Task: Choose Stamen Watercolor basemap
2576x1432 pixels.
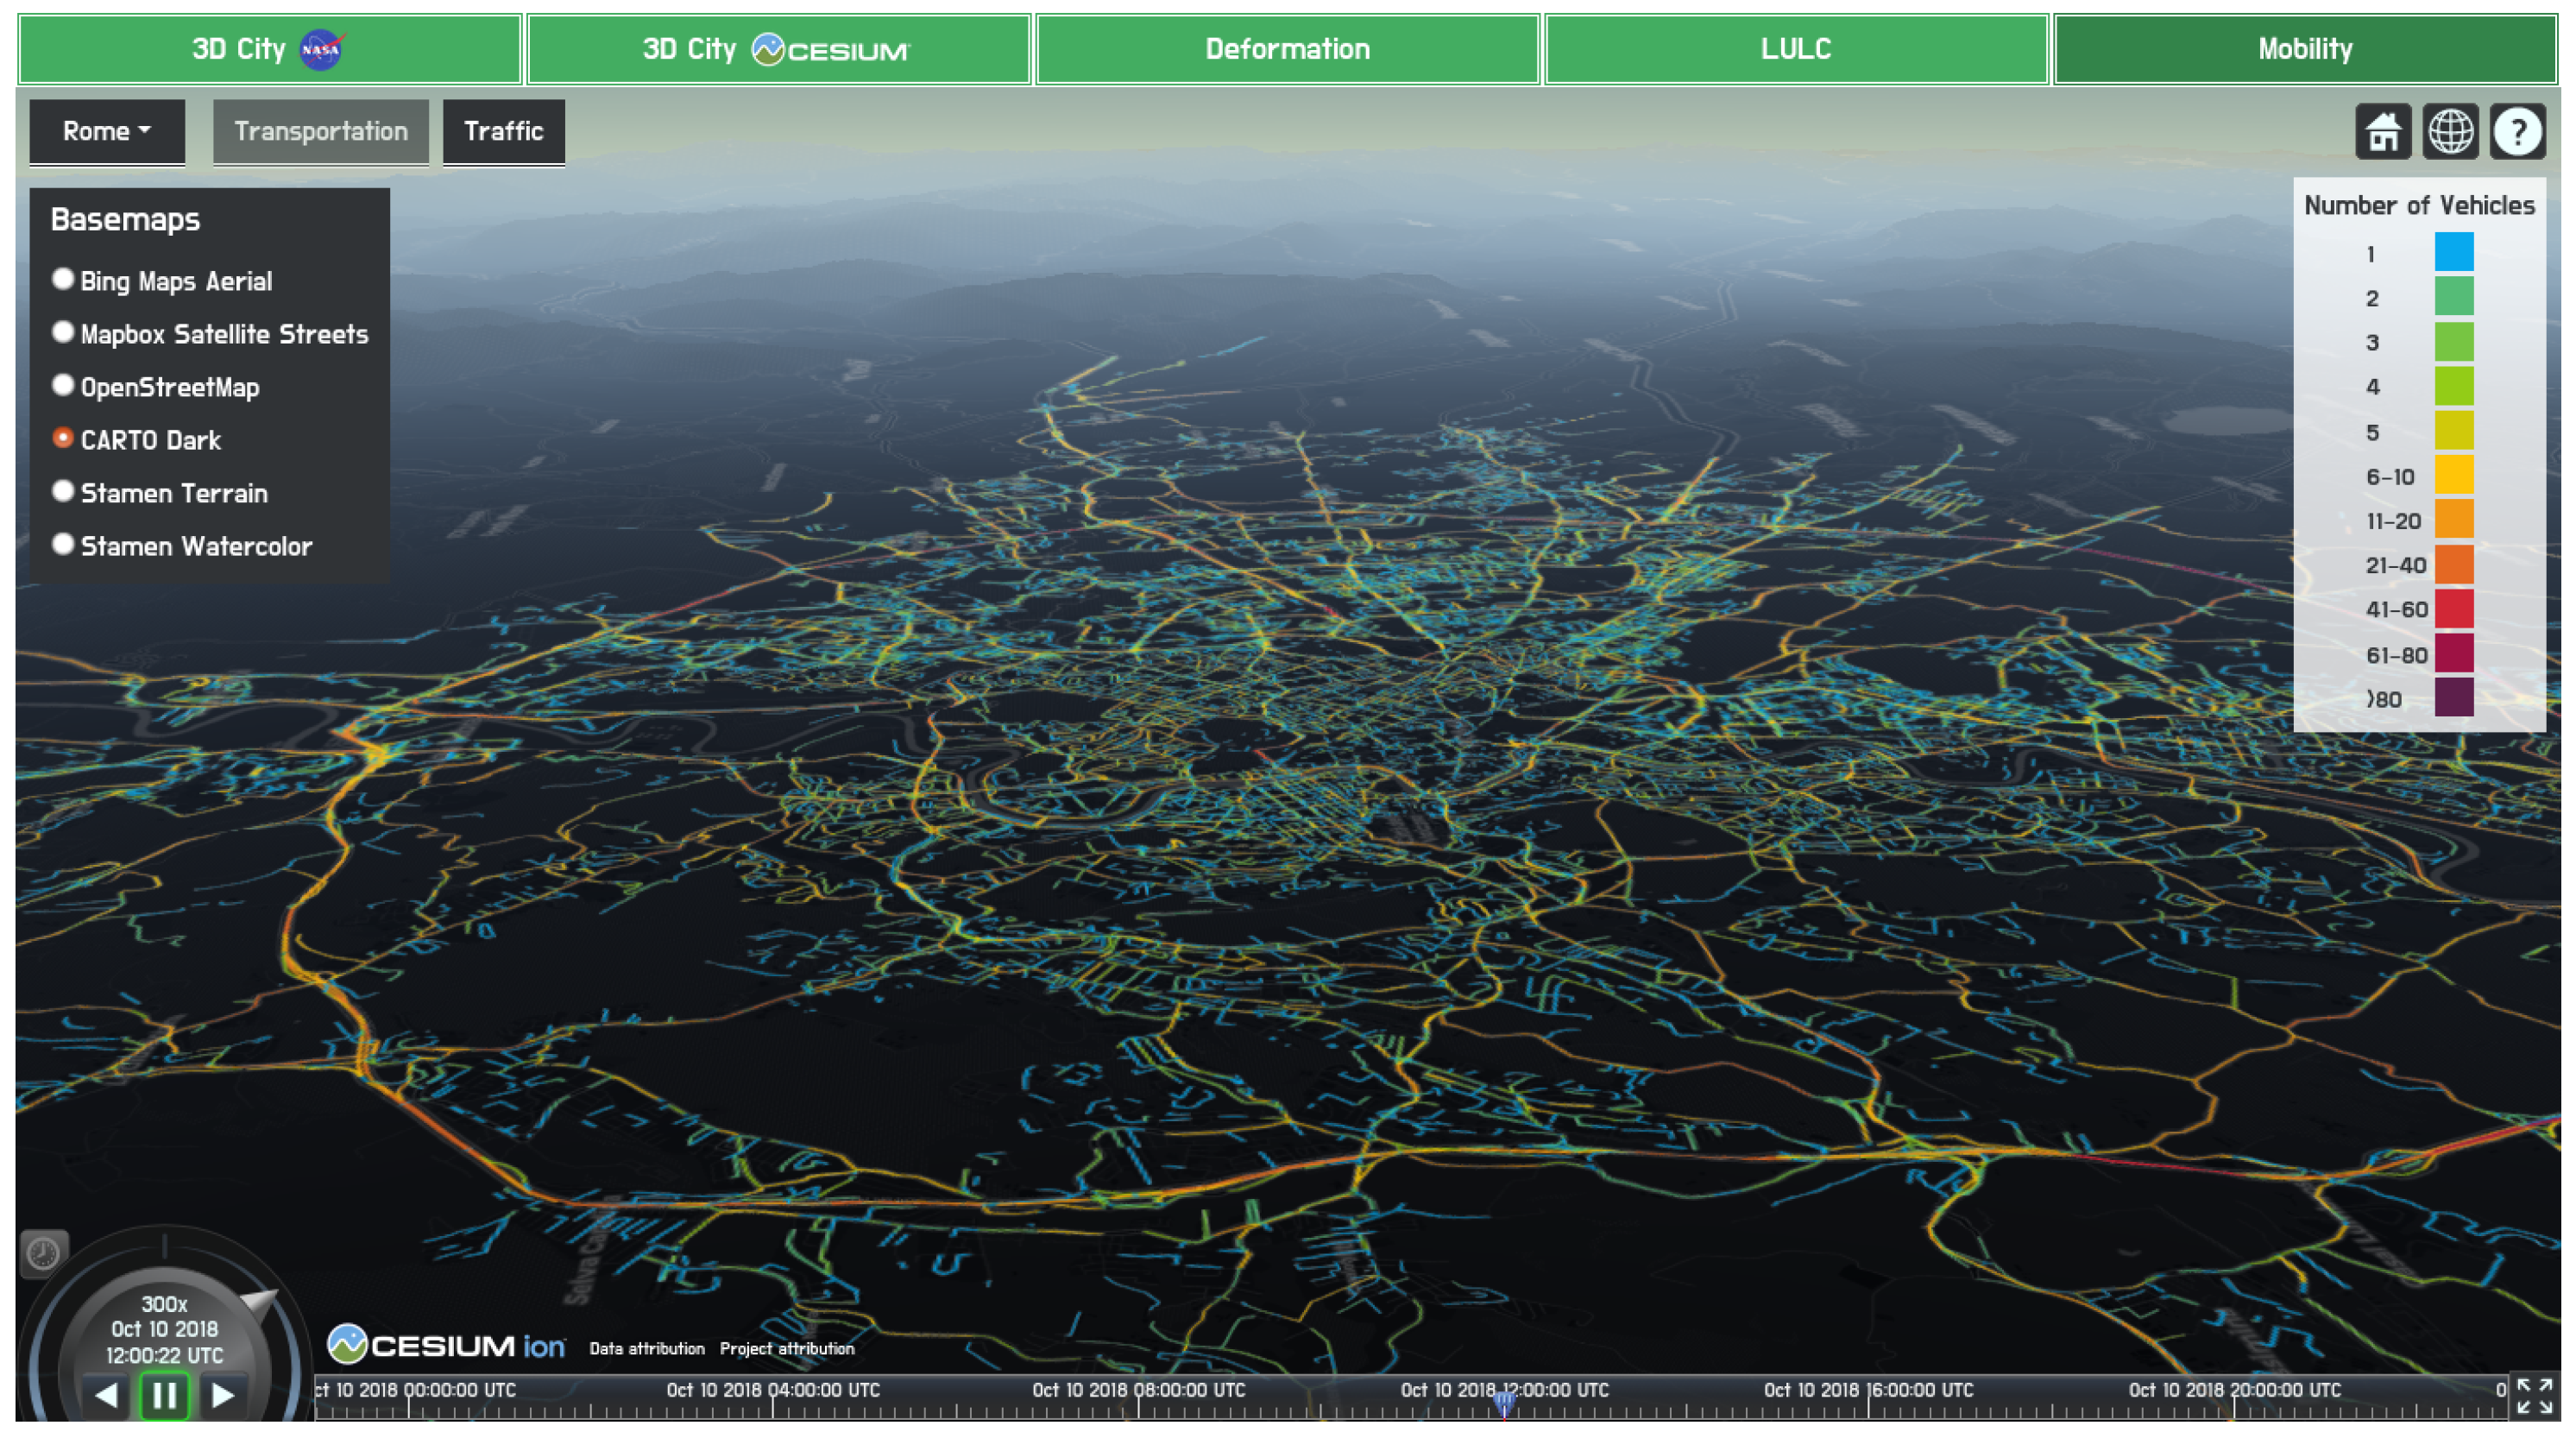Action: pos(63,544)
